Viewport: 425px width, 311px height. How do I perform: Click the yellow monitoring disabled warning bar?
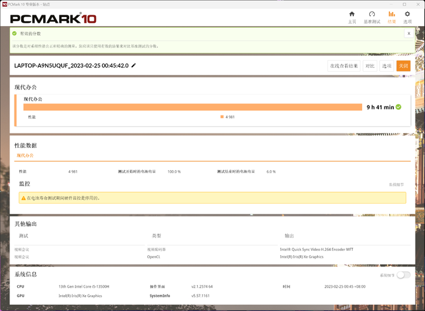click(x=213, y=198)
